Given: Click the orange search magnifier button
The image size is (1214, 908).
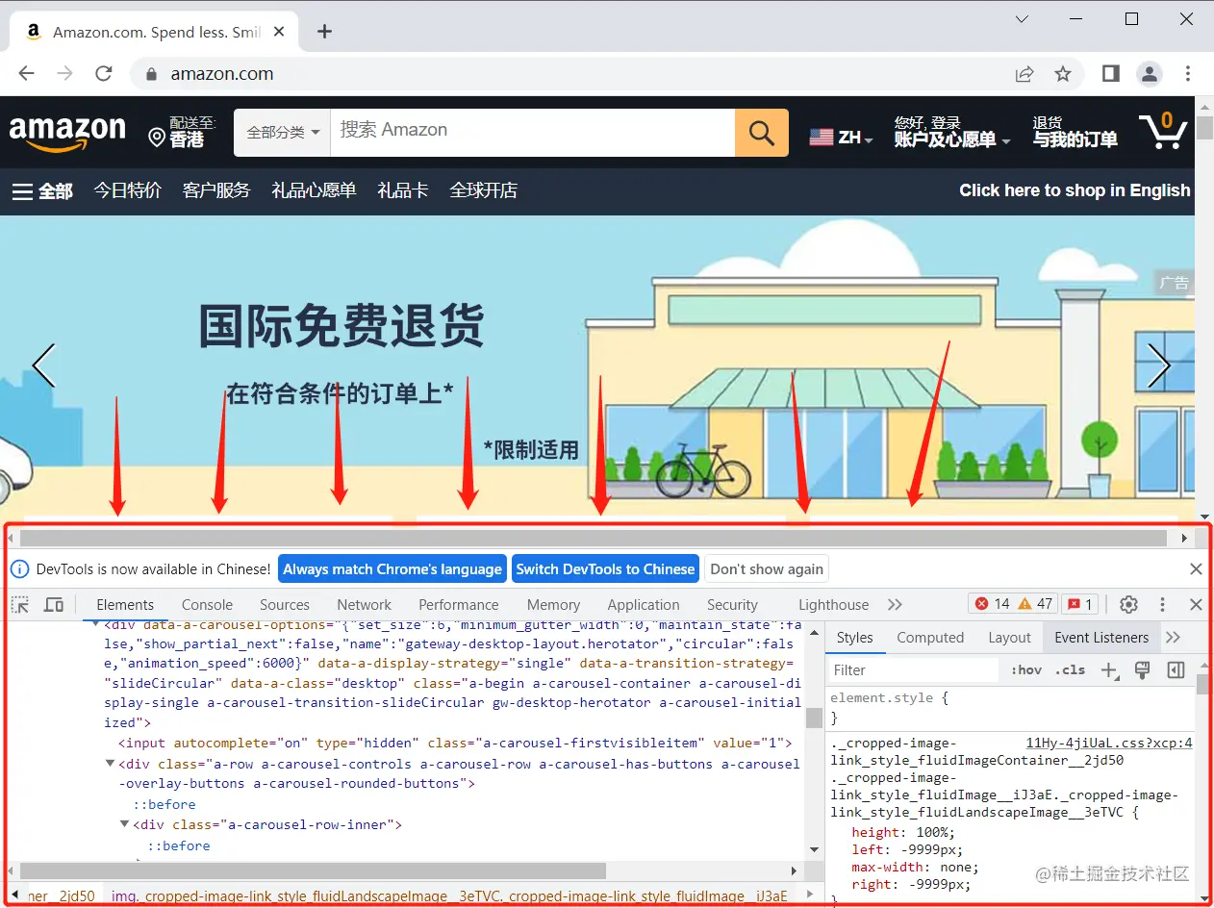Looking at the screenshot, I should click(762, 133).
